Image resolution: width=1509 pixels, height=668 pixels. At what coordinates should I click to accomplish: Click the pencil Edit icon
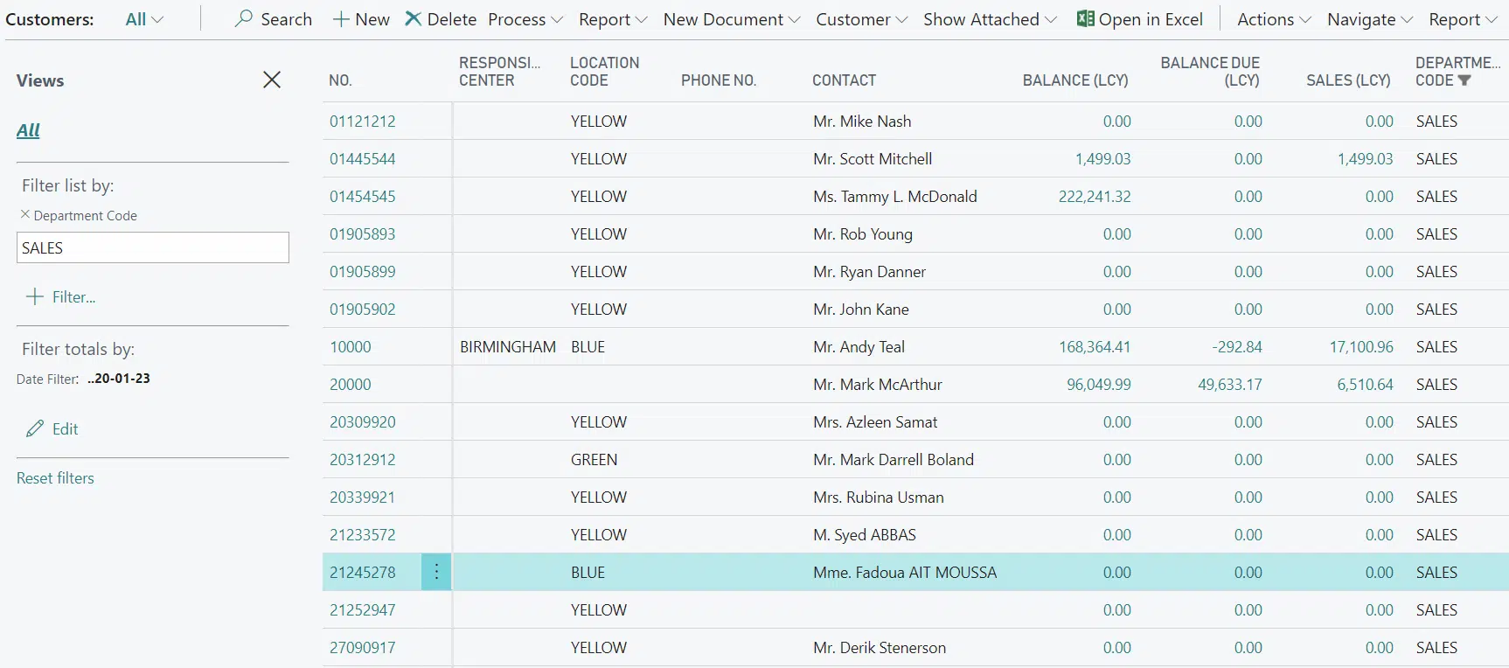[x=35, y=428]
